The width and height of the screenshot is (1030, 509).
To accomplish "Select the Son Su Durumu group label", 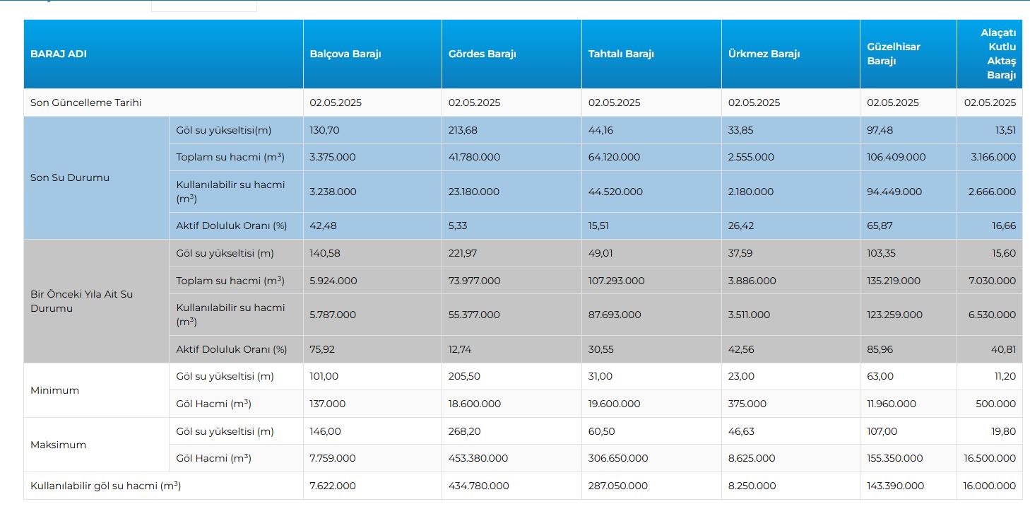I will click(70, 177).
